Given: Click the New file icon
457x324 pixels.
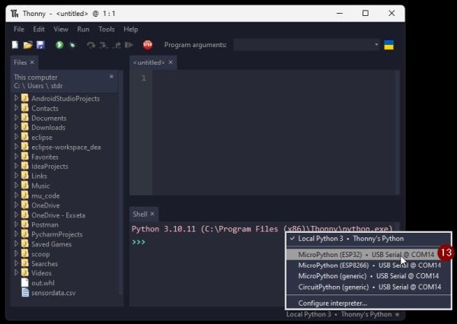Looking at the screenshot, I should tap(16, 45).
